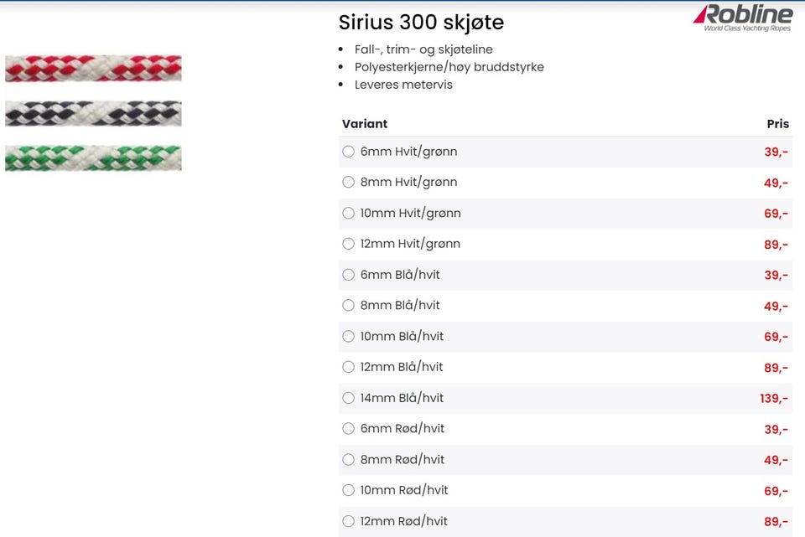805x537 pixels.
Task: Click the Sirius 300 skjøte product title
Action: (x=421, y=22)
